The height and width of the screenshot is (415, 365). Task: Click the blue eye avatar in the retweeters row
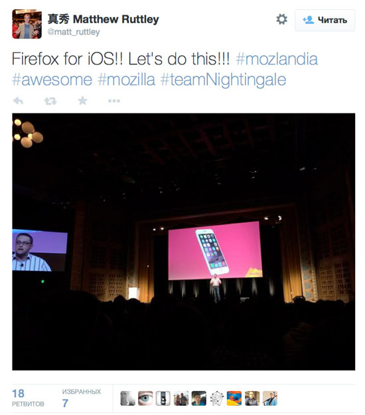point(145,398)
